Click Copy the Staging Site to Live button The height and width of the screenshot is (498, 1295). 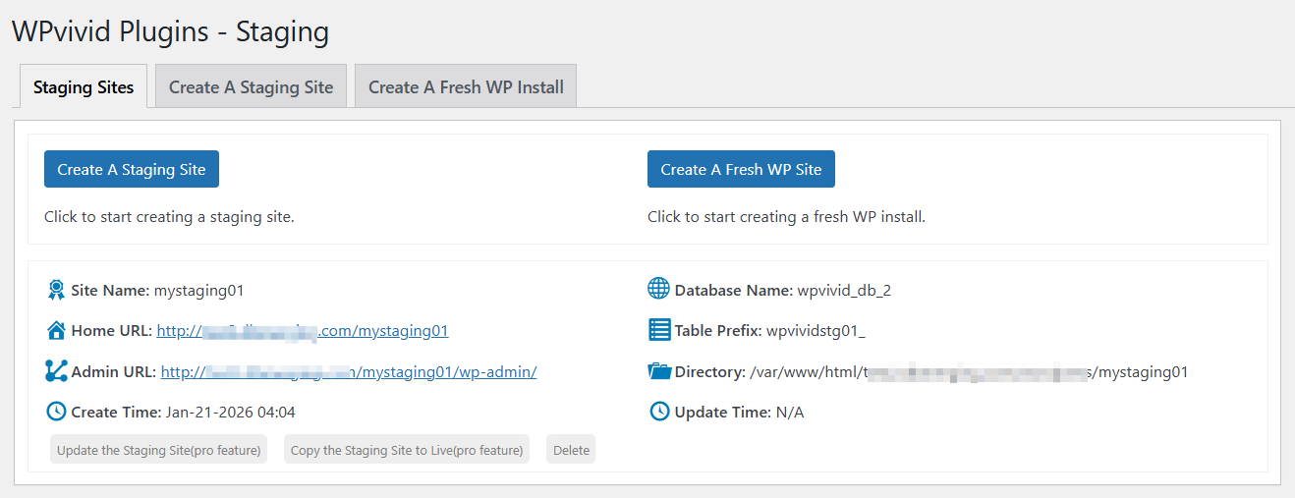[407, 450]
